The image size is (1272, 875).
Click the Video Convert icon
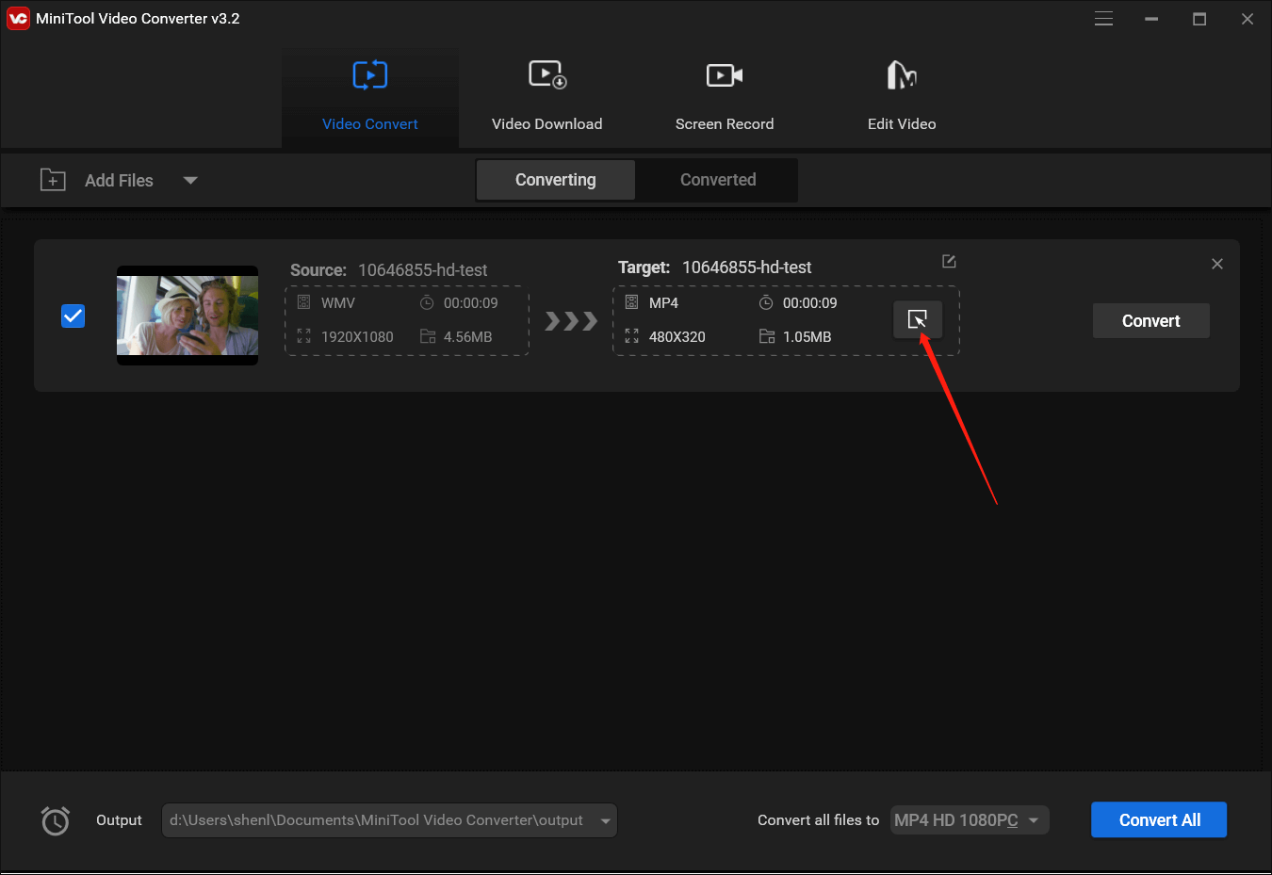click(x=370, y=74)
